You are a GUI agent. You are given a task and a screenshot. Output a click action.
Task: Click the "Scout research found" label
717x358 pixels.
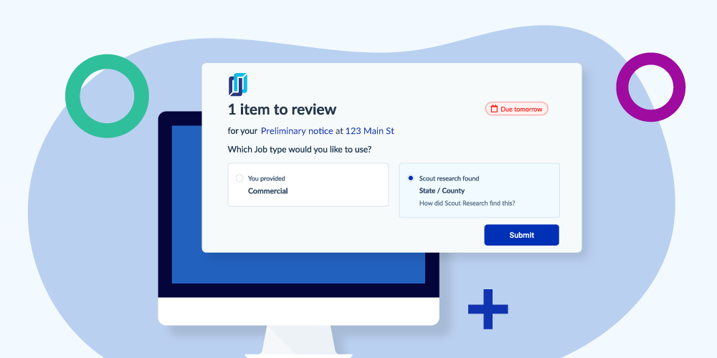pos(449,178)
